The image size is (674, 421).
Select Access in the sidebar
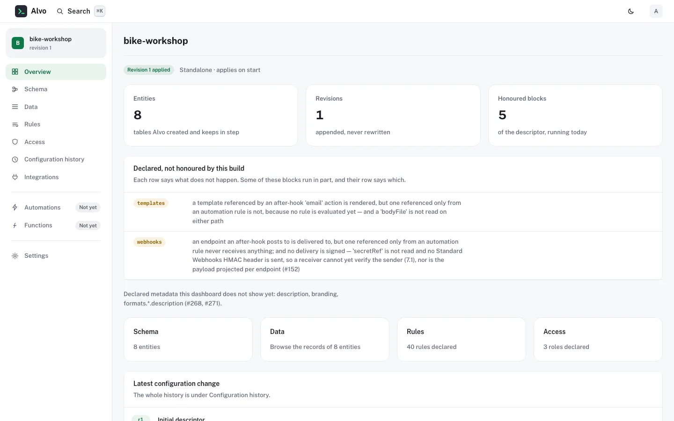(x=56, y=142)
